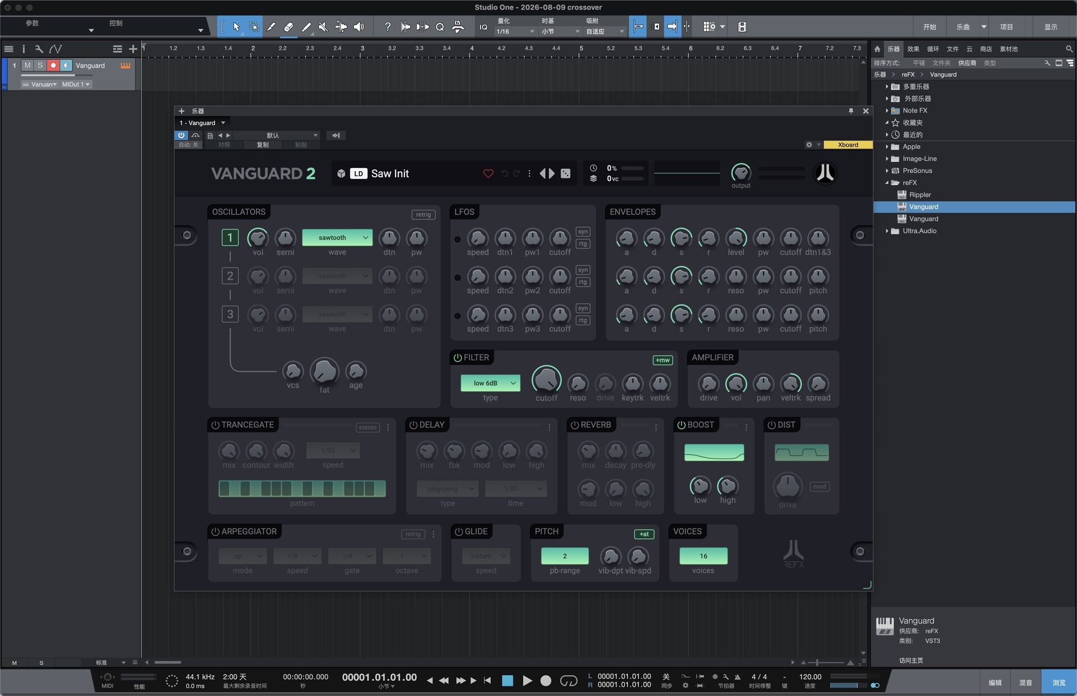Image resolution: width=1077 pixels, height=696 pixels.
Task: Click the IQ input quantize icon
Action: click(484, 27)
